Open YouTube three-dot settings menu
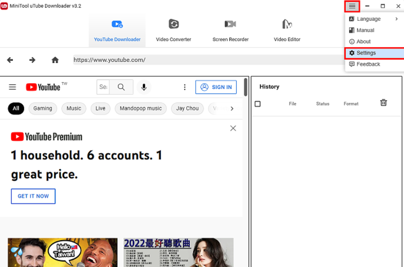The image size is (404, 267). pyautogui.click(x=185, y=87)
